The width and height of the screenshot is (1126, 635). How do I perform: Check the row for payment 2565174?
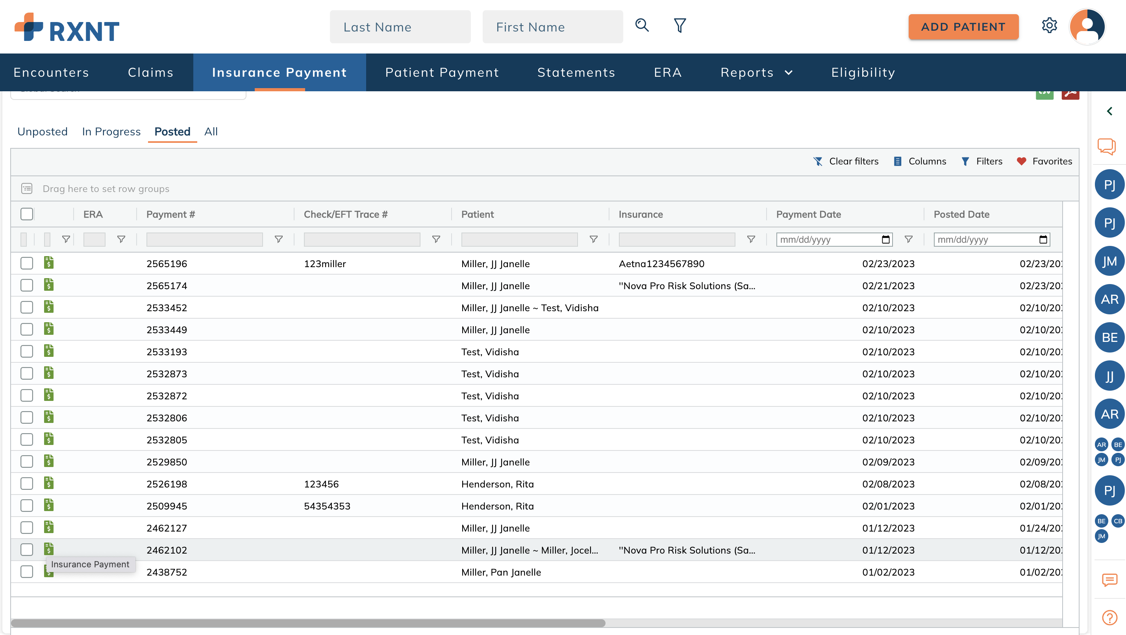click(27, 286)
